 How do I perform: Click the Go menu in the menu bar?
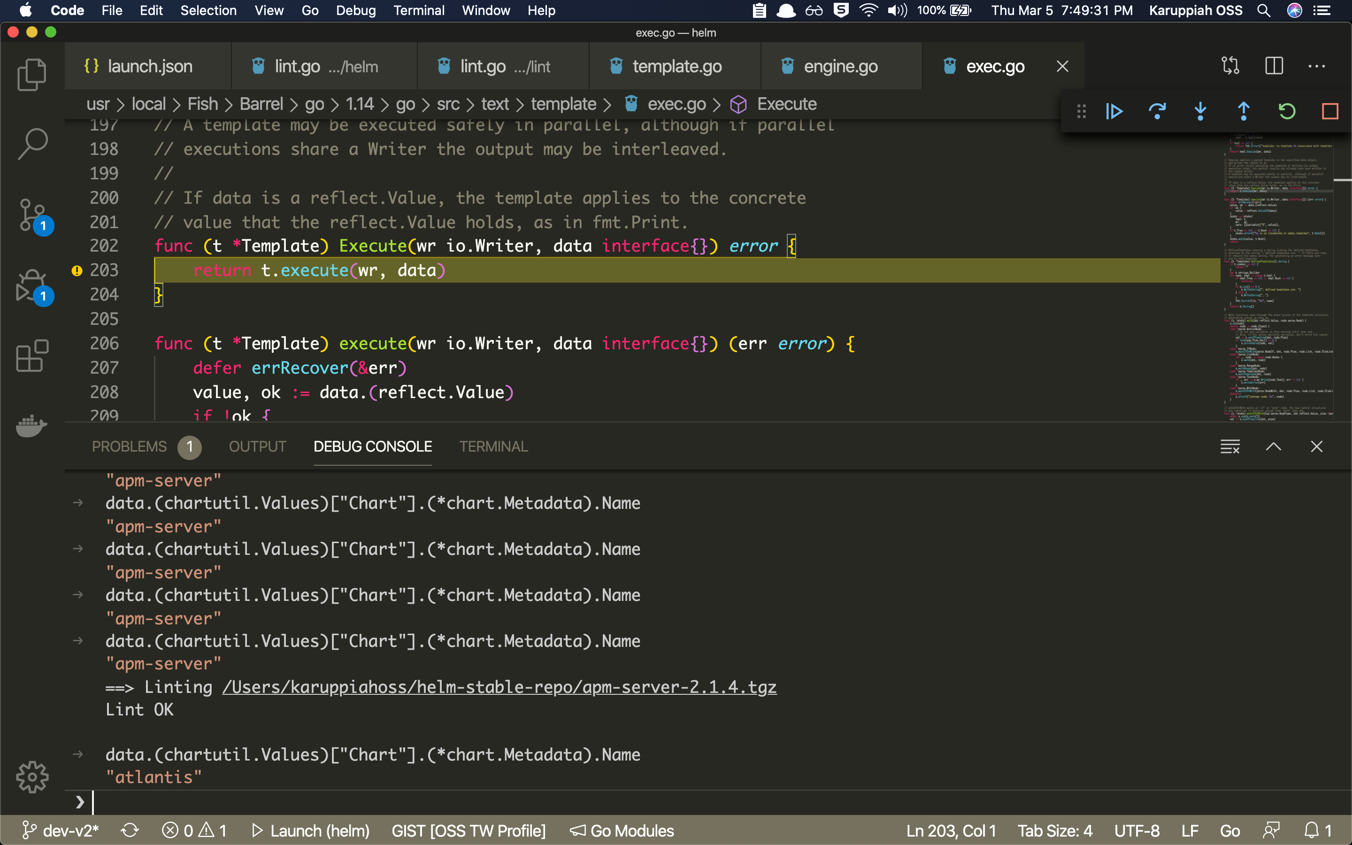307,11
